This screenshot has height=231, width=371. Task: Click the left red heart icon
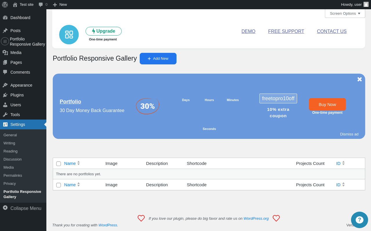tap(141, 218)
